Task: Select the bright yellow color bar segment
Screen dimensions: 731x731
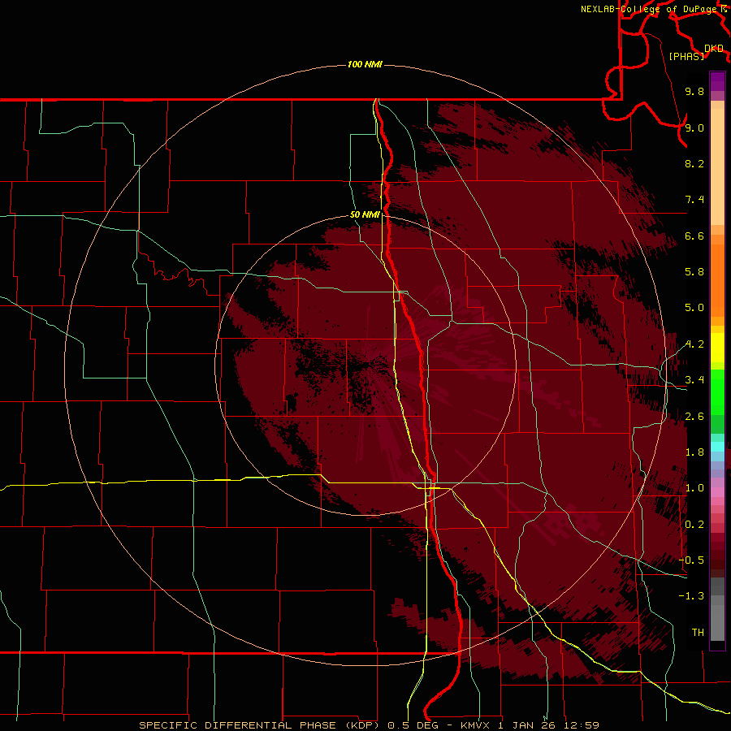Action: coord(717,348)
